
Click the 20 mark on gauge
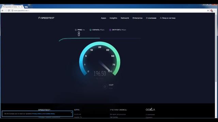pyautogui.click(x=100, y=47)
